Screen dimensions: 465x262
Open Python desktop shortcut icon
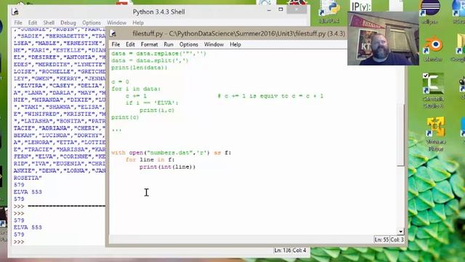(329, 12)
